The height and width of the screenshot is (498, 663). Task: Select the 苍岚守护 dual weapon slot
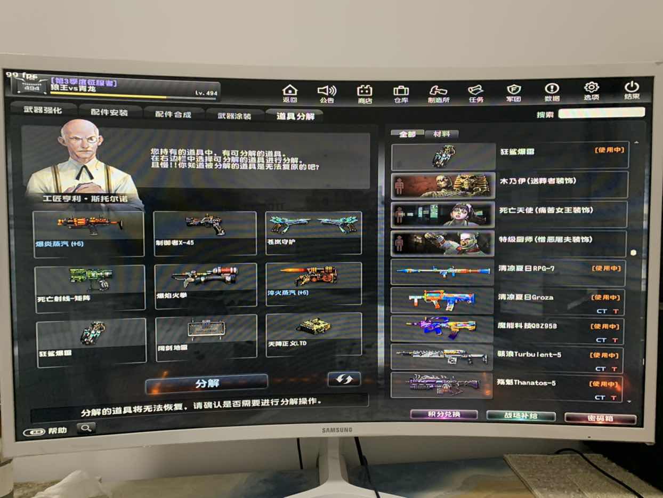[313, 232]
